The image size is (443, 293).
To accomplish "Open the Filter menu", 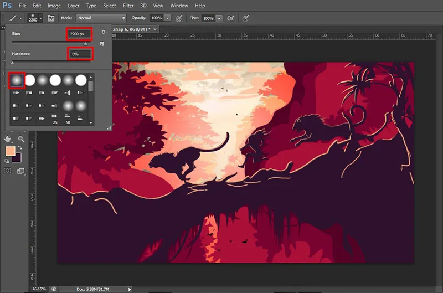I will pyautogui.click(x=128, y=6).
